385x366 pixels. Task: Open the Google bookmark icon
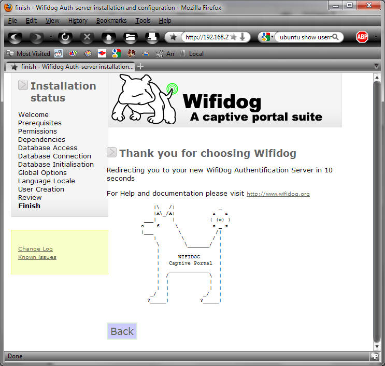pyautogui.click(x=117, y=53)
